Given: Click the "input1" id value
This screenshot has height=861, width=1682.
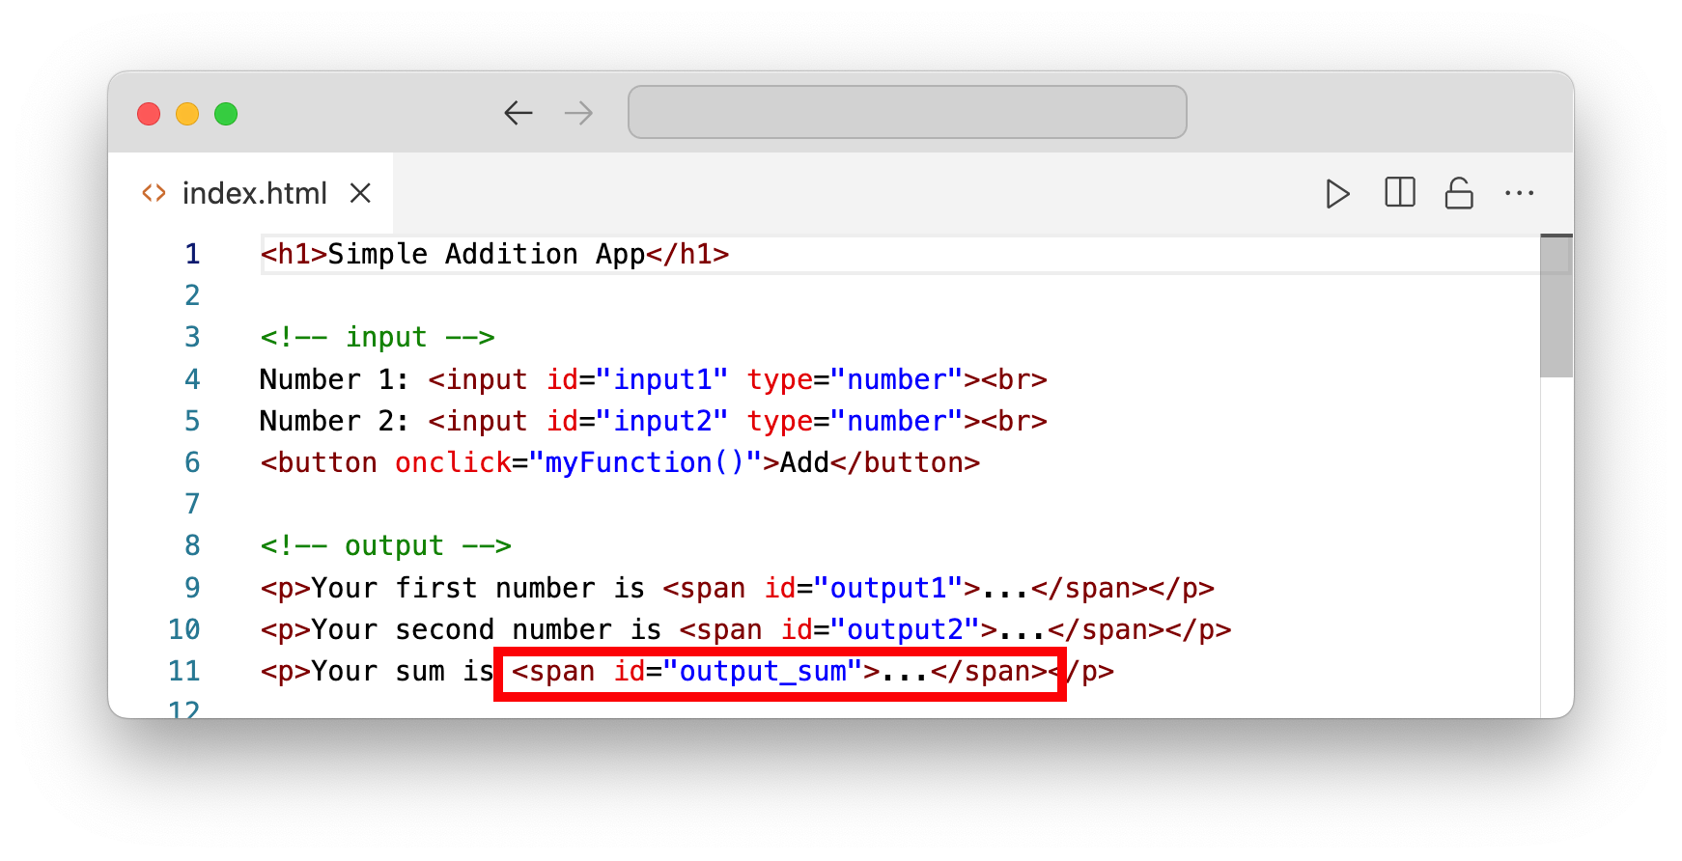Looking at the screenshot, I should (662, 379).
